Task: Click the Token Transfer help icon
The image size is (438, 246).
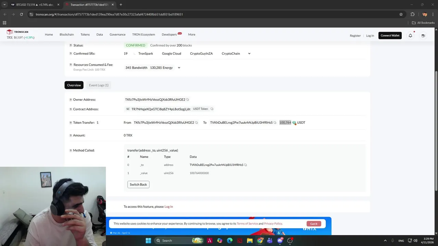Action: pyautogui.click(x=70, y=123)
